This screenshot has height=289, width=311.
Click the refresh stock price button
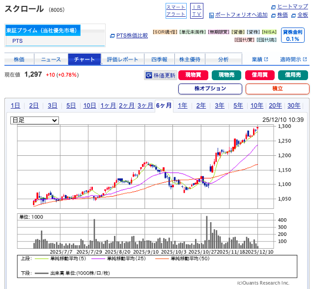(x=160, y=75)
